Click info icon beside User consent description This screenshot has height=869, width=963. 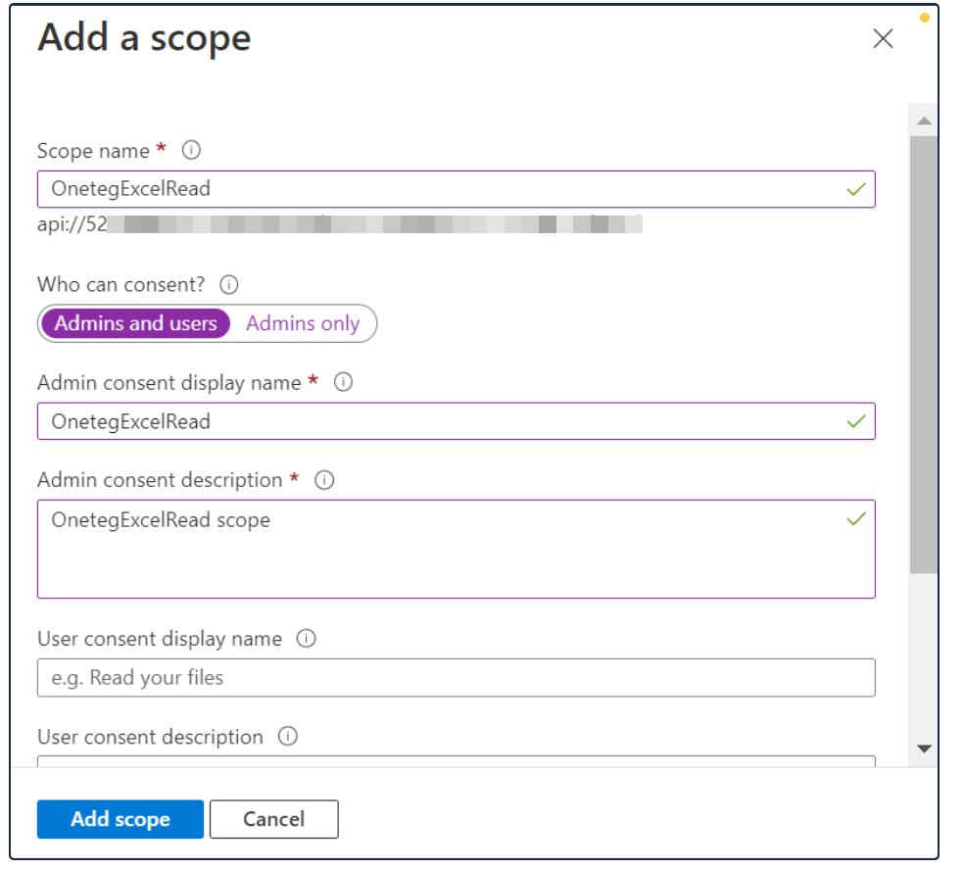pyautogui.click(x=287, y=737)
